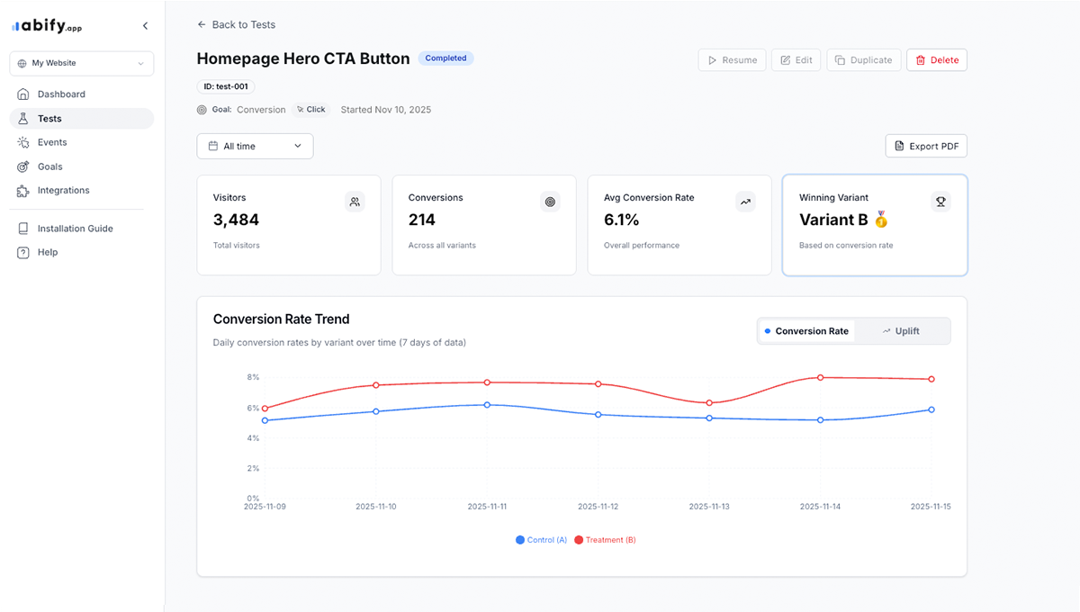
Task: Open Help in the sidebar
Action: [82, 252]
